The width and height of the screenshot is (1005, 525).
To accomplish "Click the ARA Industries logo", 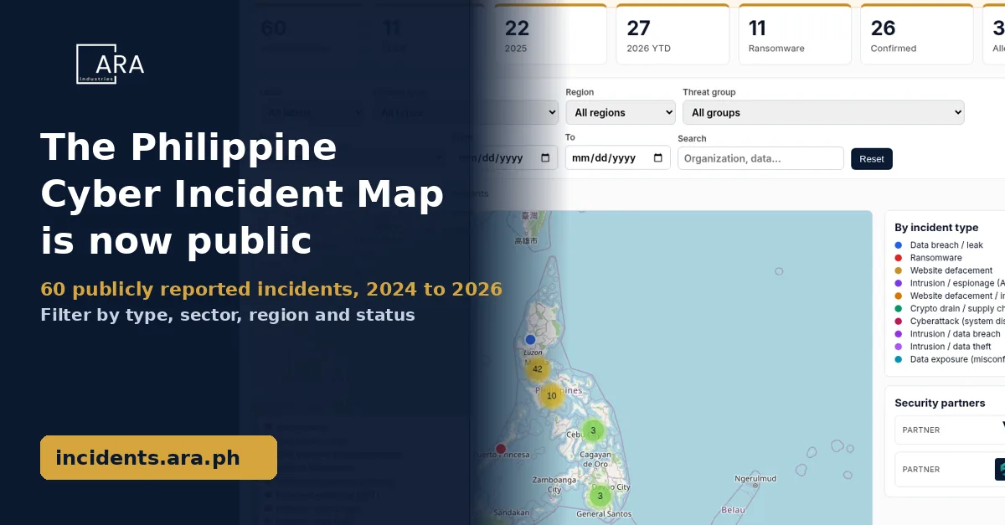I will click(110, 64).
